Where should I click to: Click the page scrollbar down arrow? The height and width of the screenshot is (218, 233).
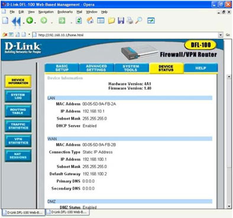tap(229, 206)
